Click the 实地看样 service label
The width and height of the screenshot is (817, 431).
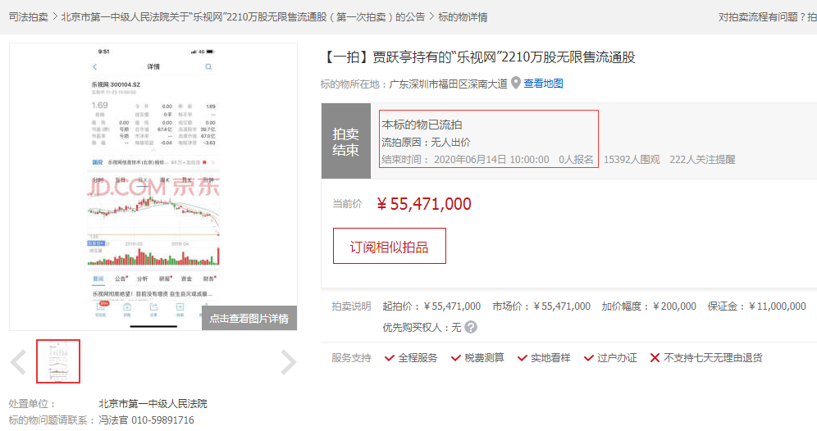[x=550, y=358]
